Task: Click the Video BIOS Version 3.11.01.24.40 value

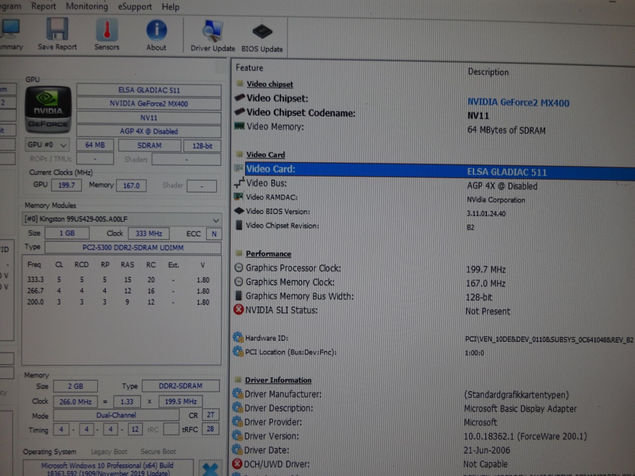Action: coord(486,213)
